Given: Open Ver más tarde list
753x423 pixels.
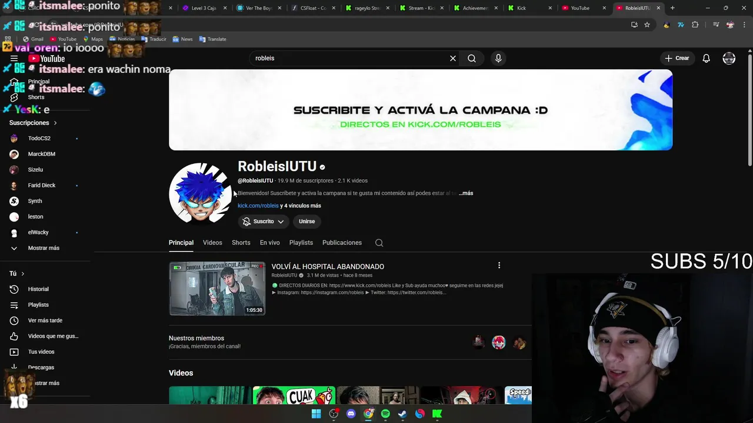Looking at the screenshot, I should point(45,320).
